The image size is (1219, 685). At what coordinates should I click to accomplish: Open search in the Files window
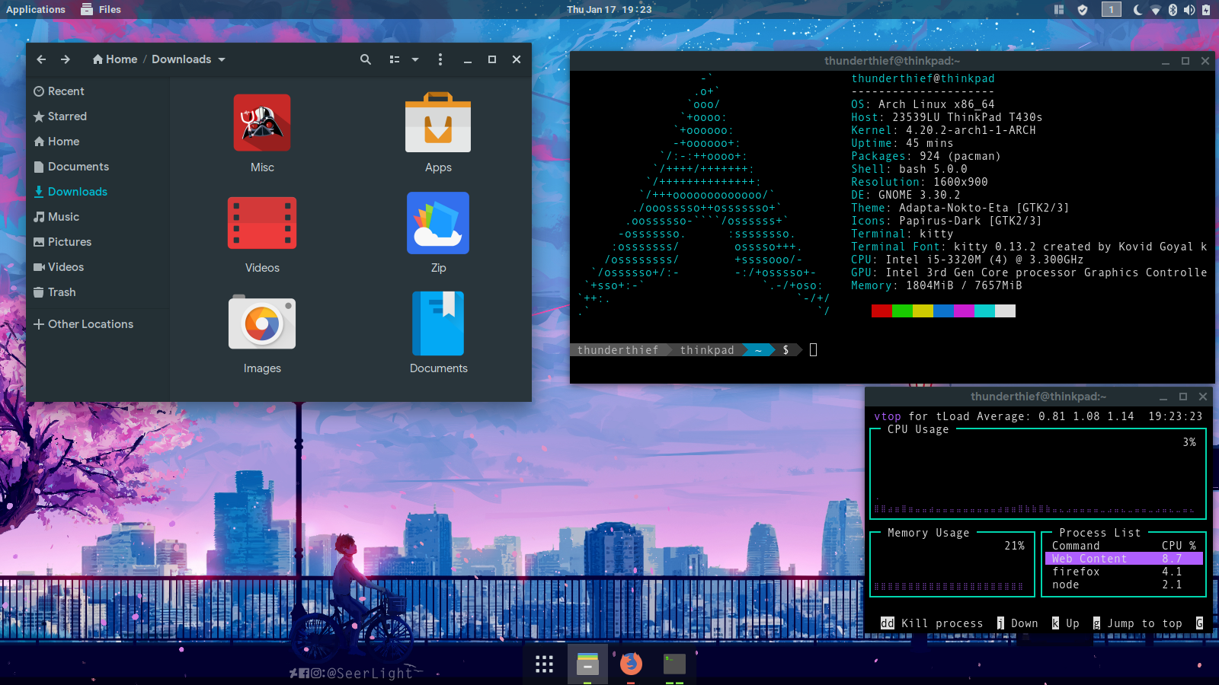pyautogui.click(x=366, y=59)
